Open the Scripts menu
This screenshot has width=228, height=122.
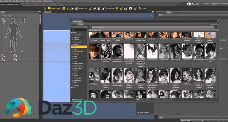(46, 1)
